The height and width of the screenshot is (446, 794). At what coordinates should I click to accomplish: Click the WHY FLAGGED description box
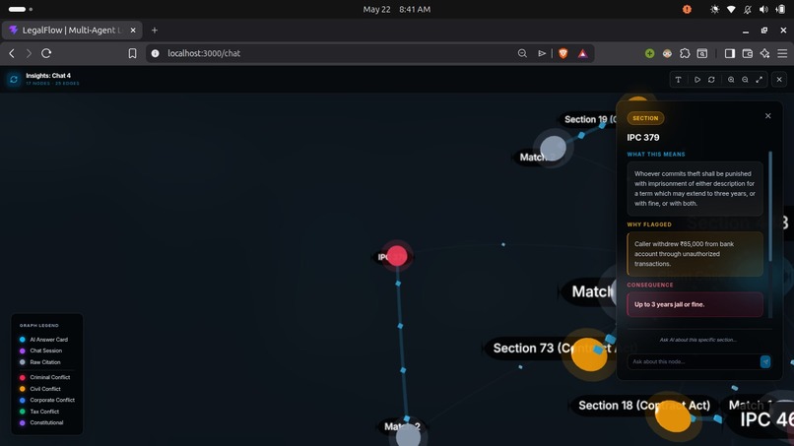(x=695, y=254)
